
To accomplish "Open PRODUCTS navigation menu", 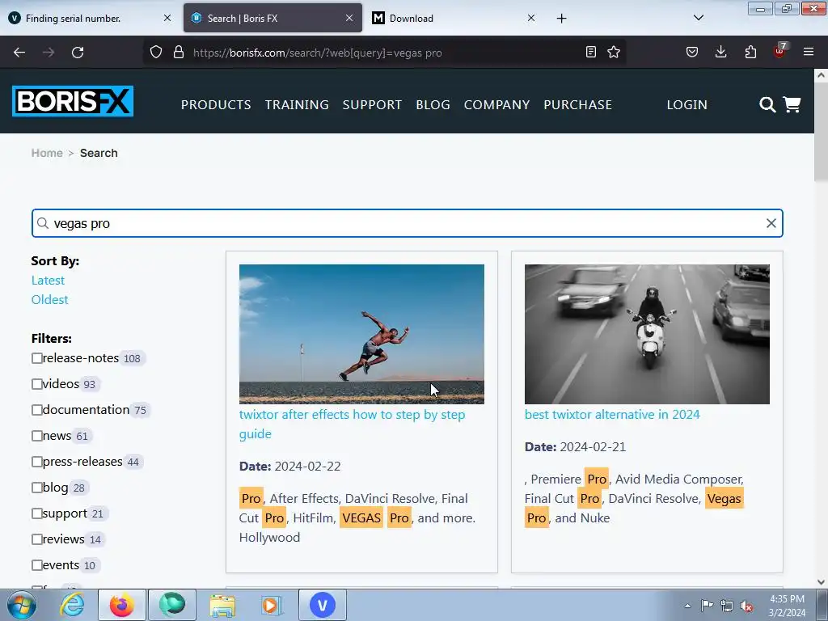I will point(216,104).
